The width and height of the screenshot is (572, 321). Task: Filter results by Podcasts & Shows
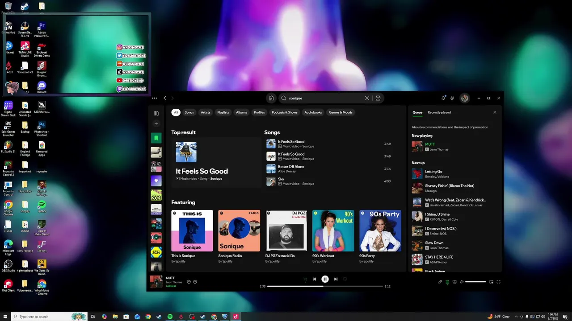coord(285,112)
